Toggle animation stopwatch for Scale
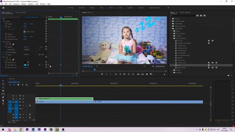The height and width of the screenshot is (132, 235). click(x=6, y=26)
